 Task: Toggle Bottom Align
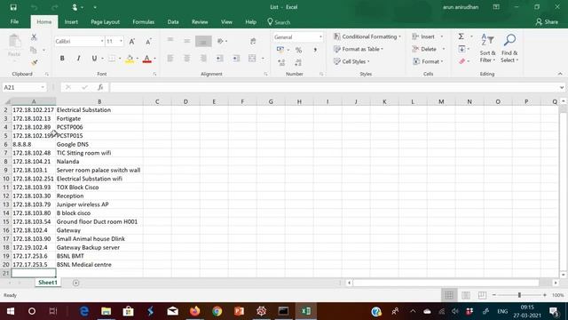(203, 41)
